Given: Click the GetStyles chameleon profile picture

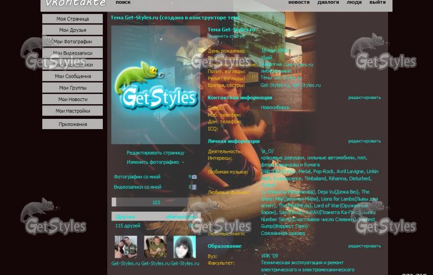Looking at the screenshot, I should (x=155, y=85).
